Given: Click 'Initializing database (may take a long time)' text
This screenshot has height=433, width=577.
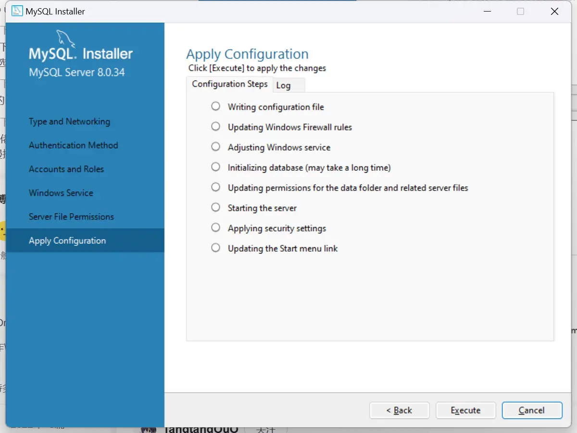Looking at the screenshot, I should tap(309, 167).
